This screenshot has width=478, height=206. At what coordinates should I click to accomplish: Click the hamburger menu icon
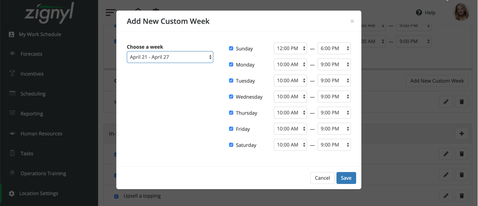tap(110, 13)
